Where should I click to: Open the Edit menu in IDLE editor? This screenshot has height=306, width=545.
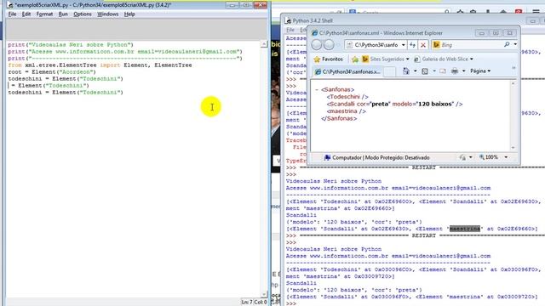click(26, 14)
